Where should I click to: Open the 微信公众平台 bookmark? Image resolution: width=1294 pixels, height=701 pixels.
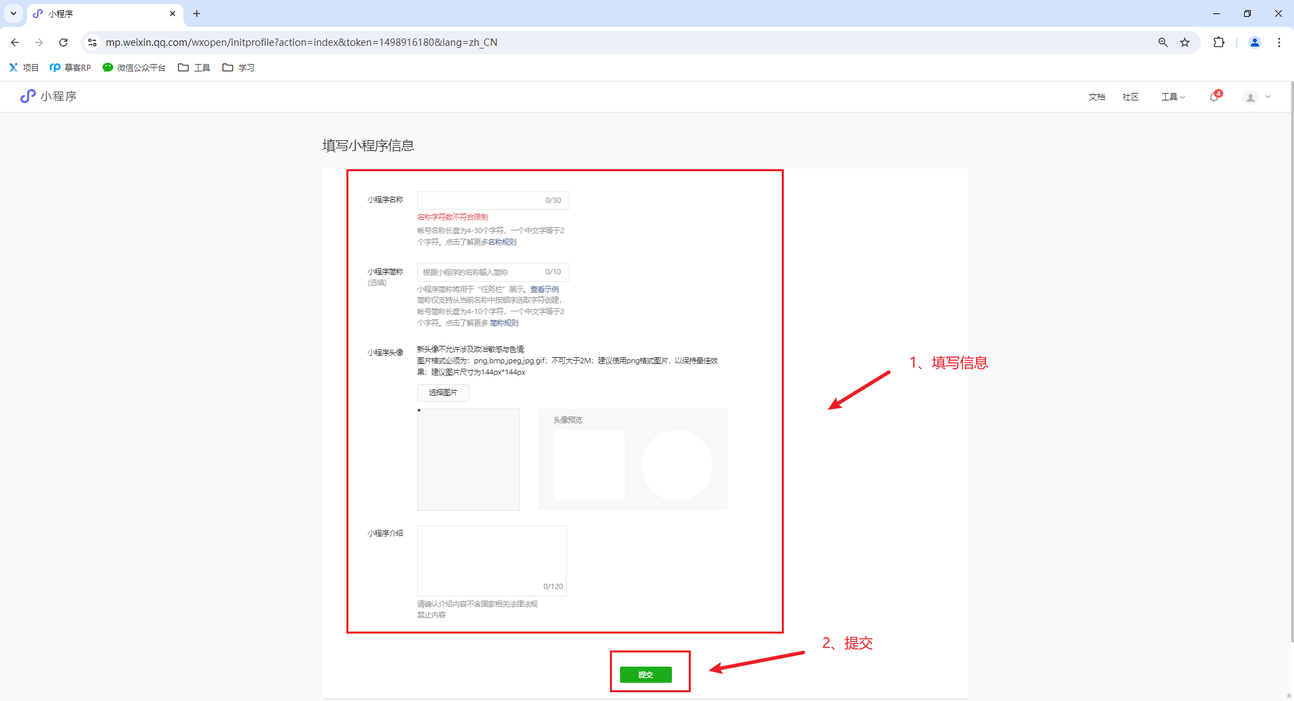pyautogui.click(x=134, y=67)
